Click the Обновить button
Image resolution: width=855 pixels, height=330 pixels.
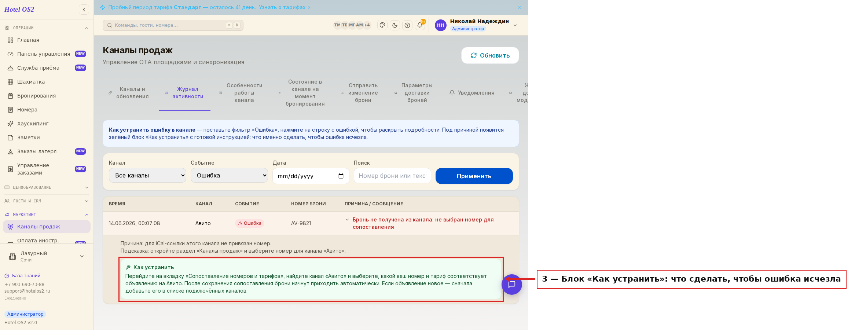490,55
